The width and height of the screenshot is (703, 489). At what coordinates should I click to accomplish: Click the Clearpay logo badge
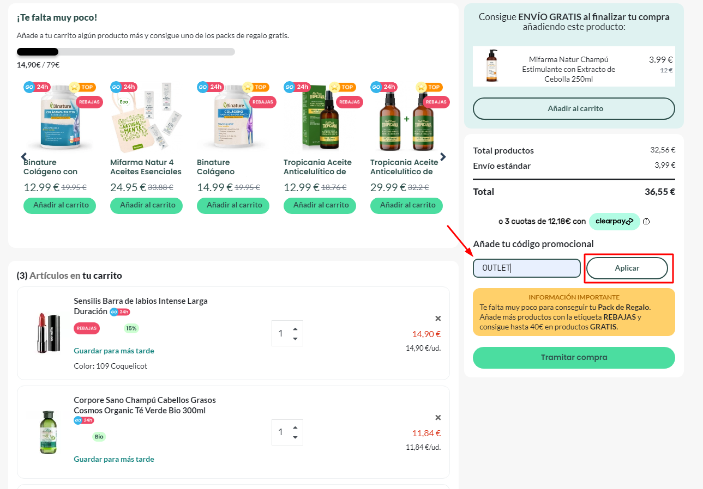(x=614, y=222)
